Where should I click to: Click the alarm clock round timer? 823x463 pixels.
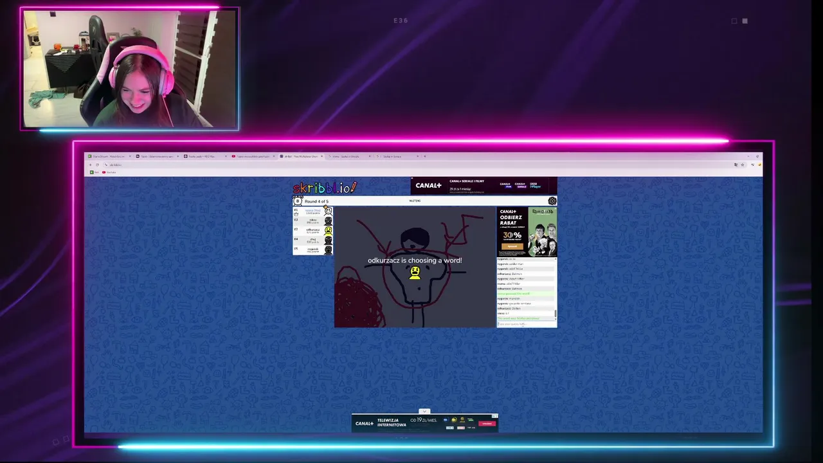(297, 201)
